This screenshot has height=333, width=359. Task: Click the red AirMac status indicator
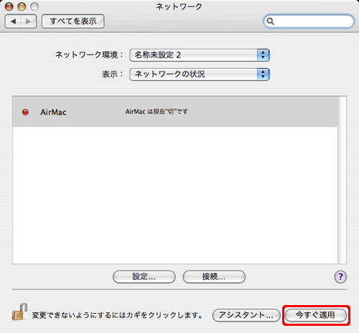25,112
